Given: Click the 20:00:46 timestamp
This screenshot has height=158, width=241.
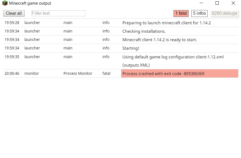Looking at the screenshot, I should pyautogui.click(x=12, y=74).
